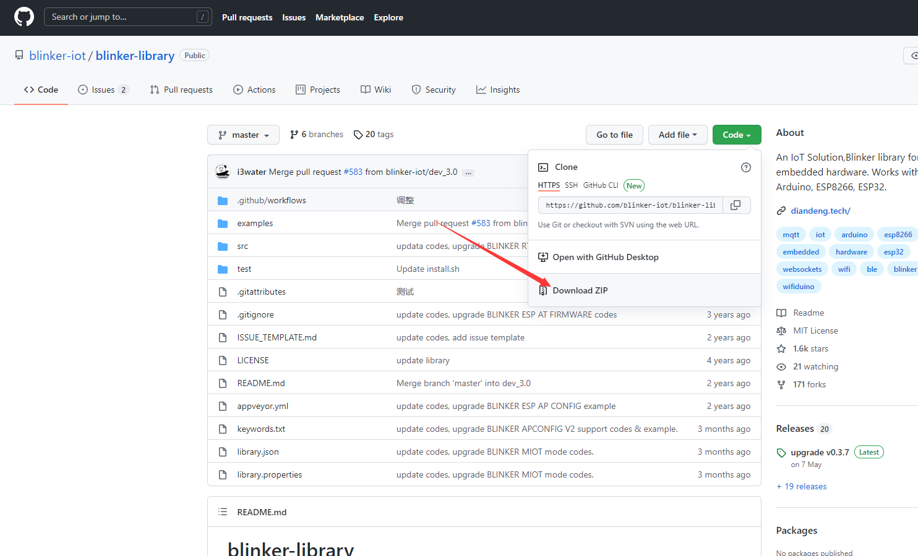The width and height of the screenshot is (918, 556).
Task: Open the GitHub logo homepage
Action: point(24,17)
